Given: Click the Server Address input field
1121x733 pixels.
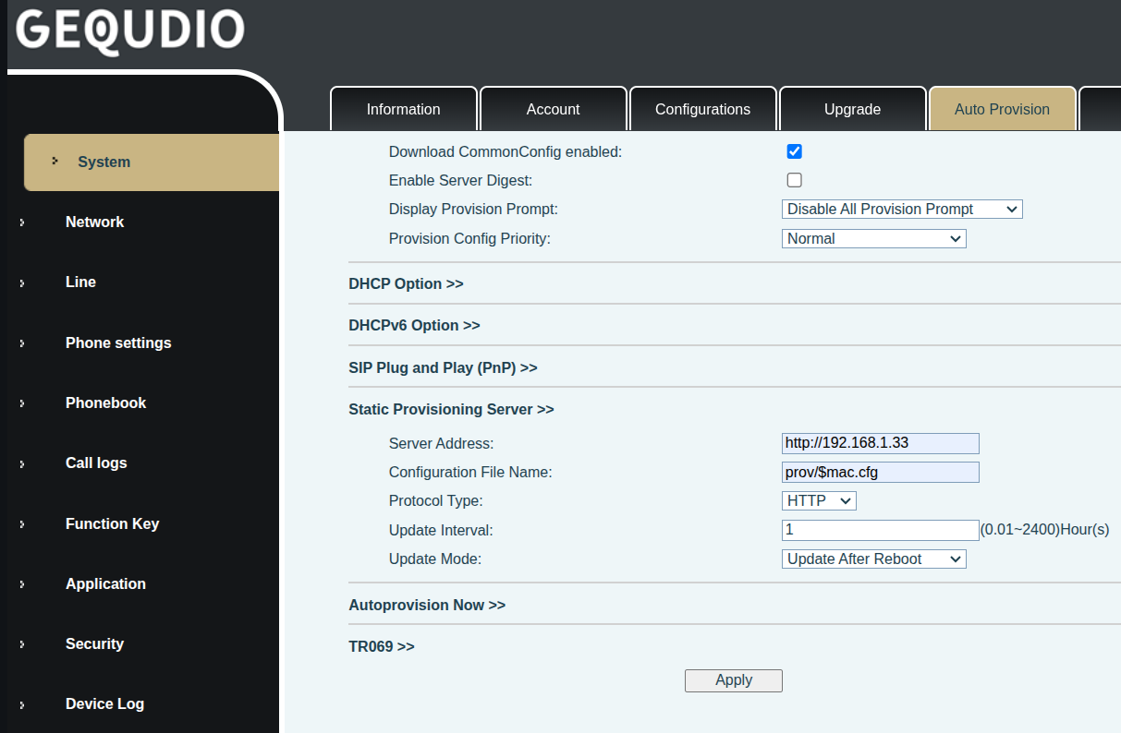Looking at the screenshot, I should tap(880, 443).
